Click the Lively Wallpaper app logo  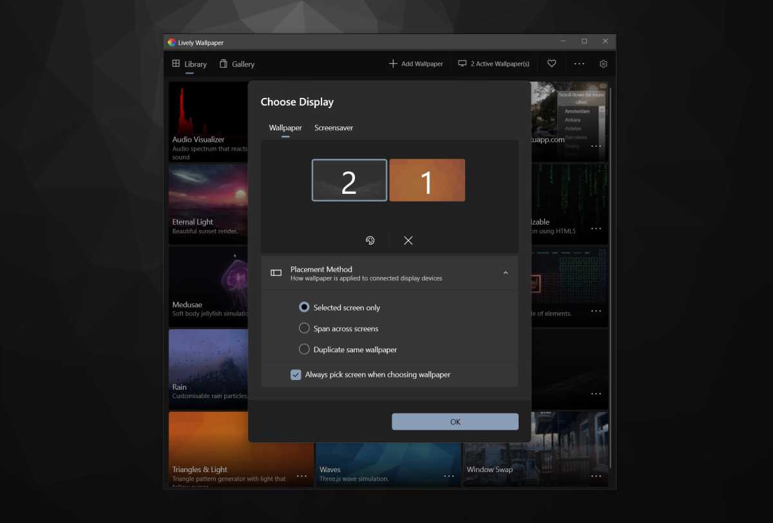(171, 43)
